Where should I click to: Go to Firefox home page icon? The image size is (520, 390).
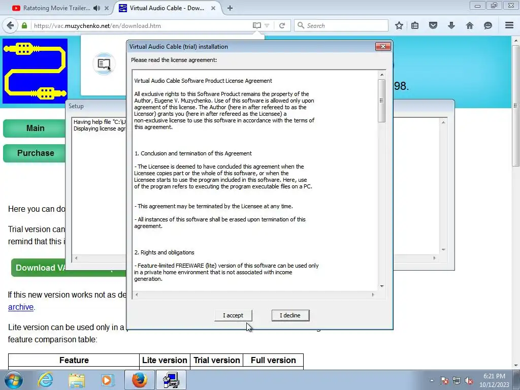(470, 25)
